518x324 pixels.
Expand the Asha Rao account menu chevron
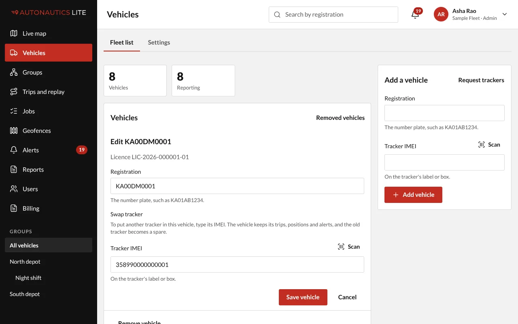(x=505, y=14)
